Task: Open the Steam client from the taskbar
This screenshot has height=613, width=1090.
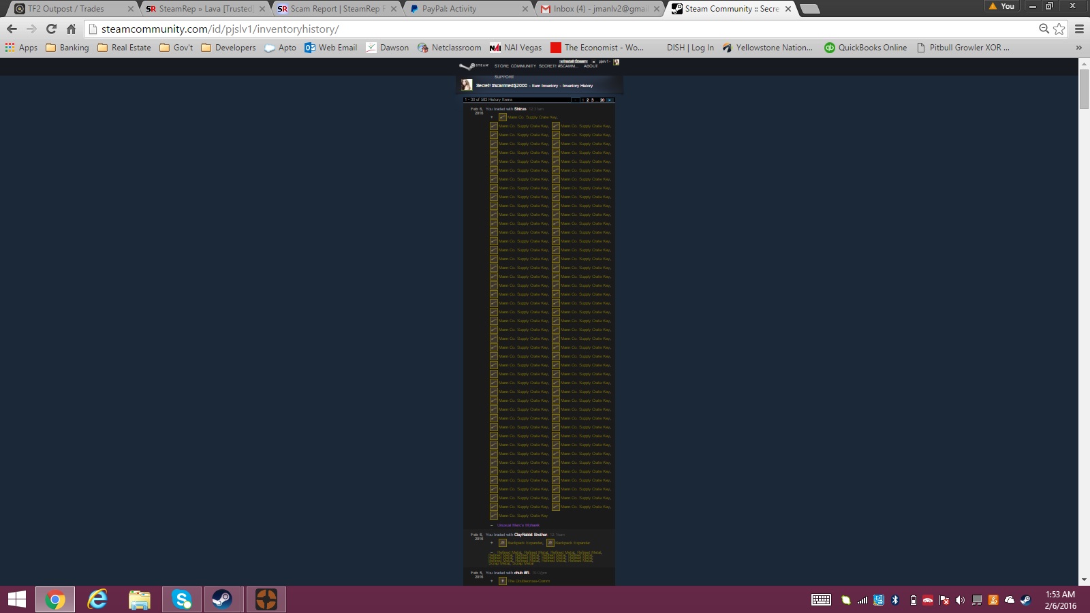Action: point(222,599)
